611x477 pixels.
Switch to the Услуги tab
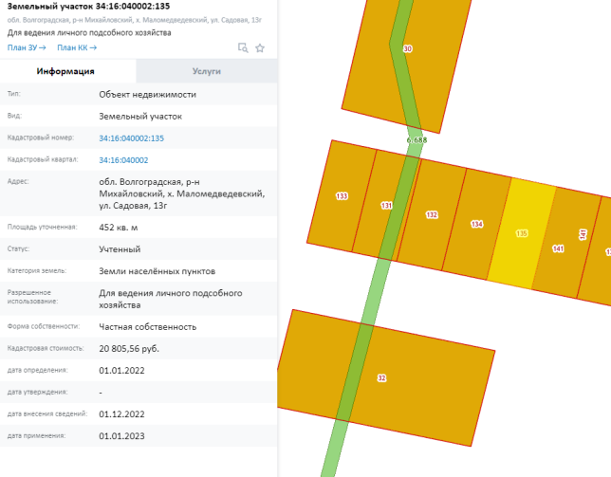tap(206, 71)
